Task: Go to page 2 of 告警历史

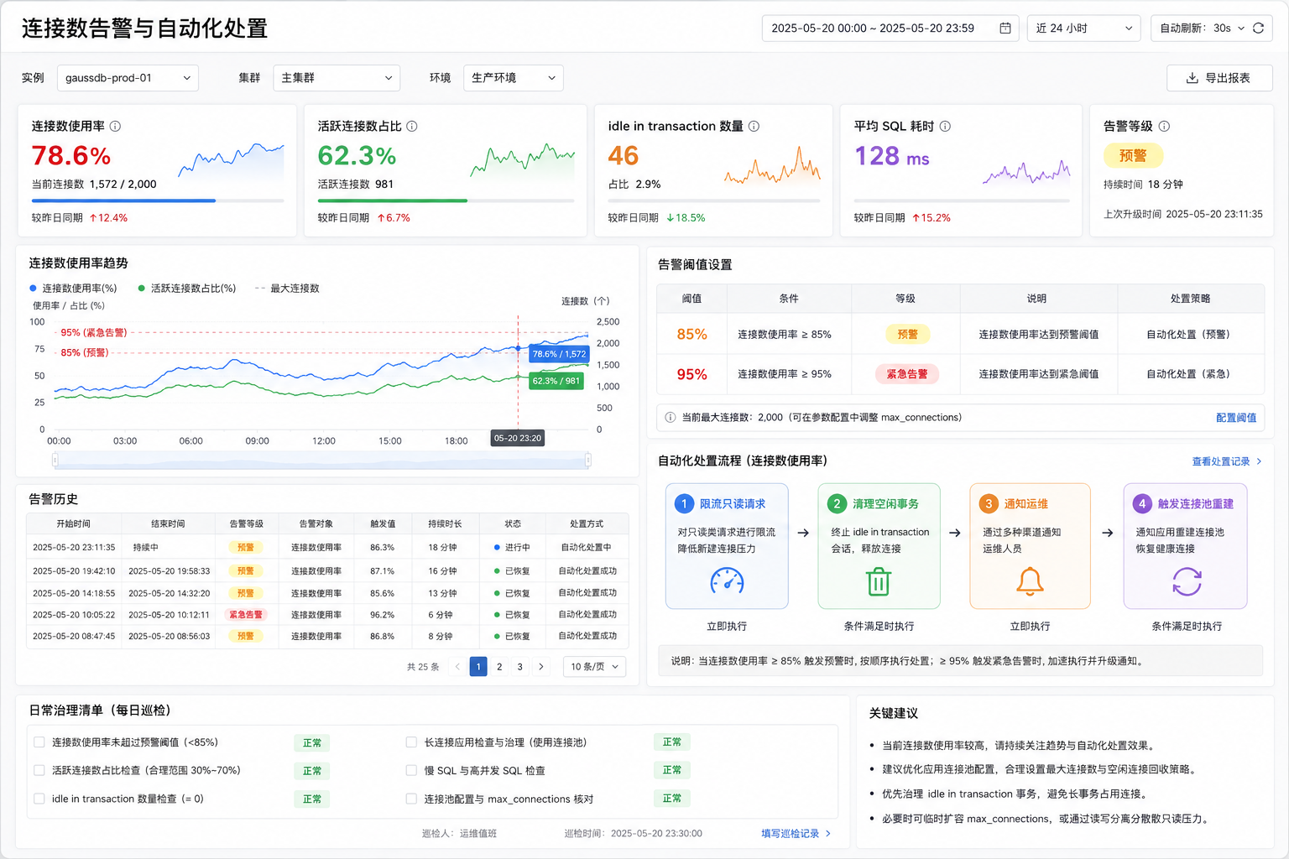Action: point(499,667)
